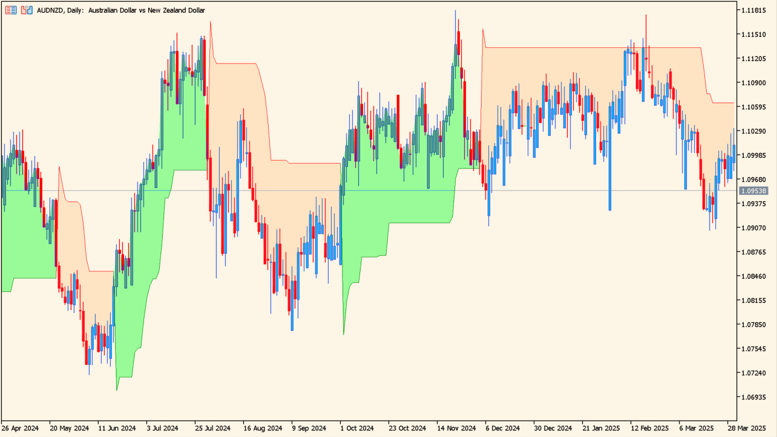The image size is (777, 437).
Task: Open the Depth of Market icon
Action: [11, 10]
